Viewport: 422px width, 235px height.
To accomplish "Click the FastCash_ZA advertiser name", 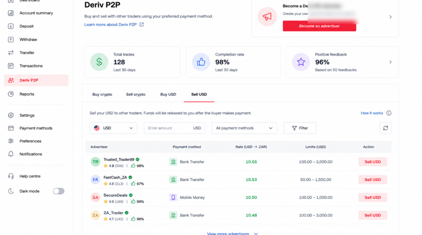I will [x=115, y=177].
